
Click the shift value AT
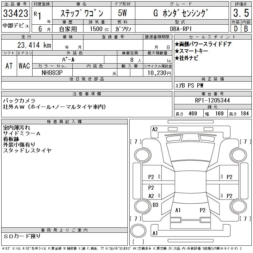9,66
